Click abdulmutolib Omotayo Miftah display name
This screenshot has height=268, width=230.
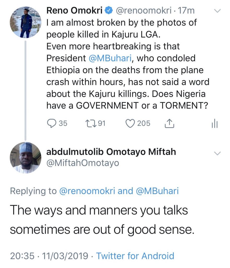pos(111,152)
